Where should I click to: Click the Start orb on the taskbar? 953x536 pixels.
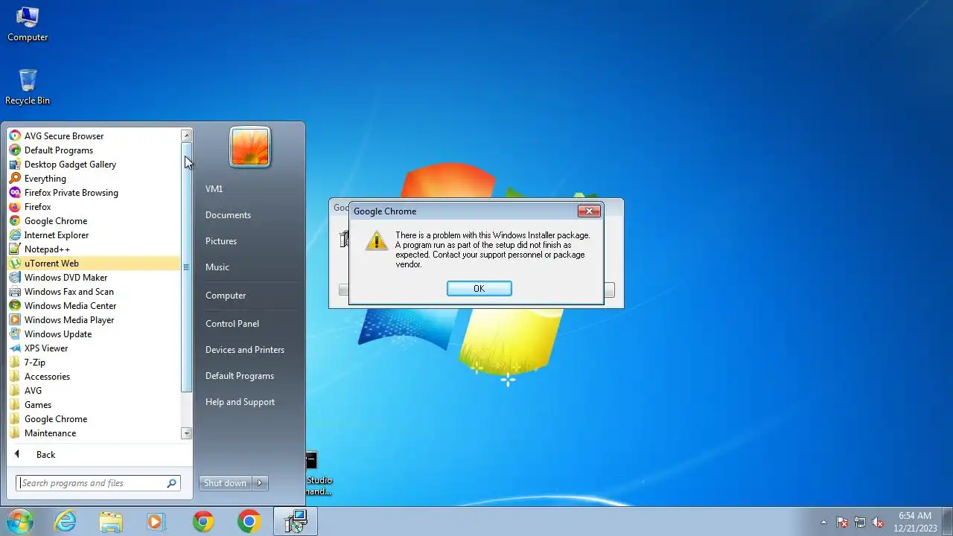[x=20, y=521]
